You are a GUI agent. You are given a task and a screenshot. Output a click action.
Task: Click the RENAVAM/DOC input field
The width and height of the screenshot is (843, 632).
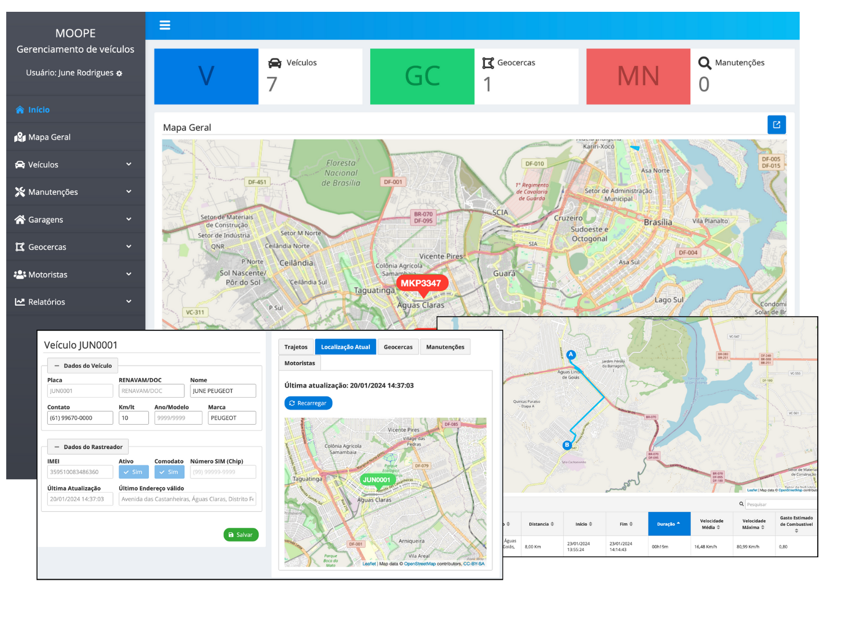pyautogui.click(x=152, y=391)
